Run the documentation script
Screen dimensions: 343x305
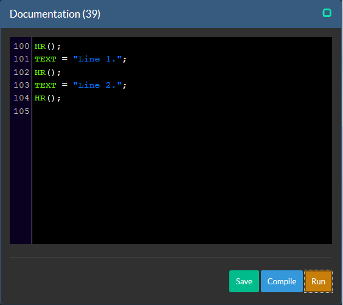pyautogui.click(x=318, y=281)
